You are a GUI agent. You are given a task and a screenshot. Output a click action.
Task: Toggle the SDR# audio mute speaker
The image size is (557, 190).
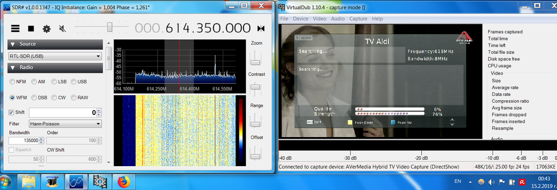[62, 29]
